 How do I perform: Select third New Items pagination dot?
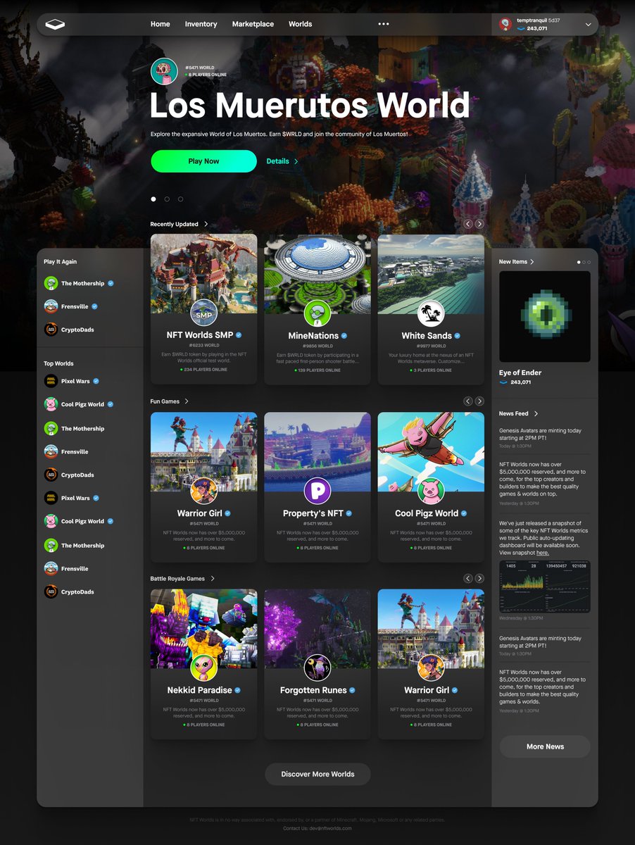[x=589, y=262]
